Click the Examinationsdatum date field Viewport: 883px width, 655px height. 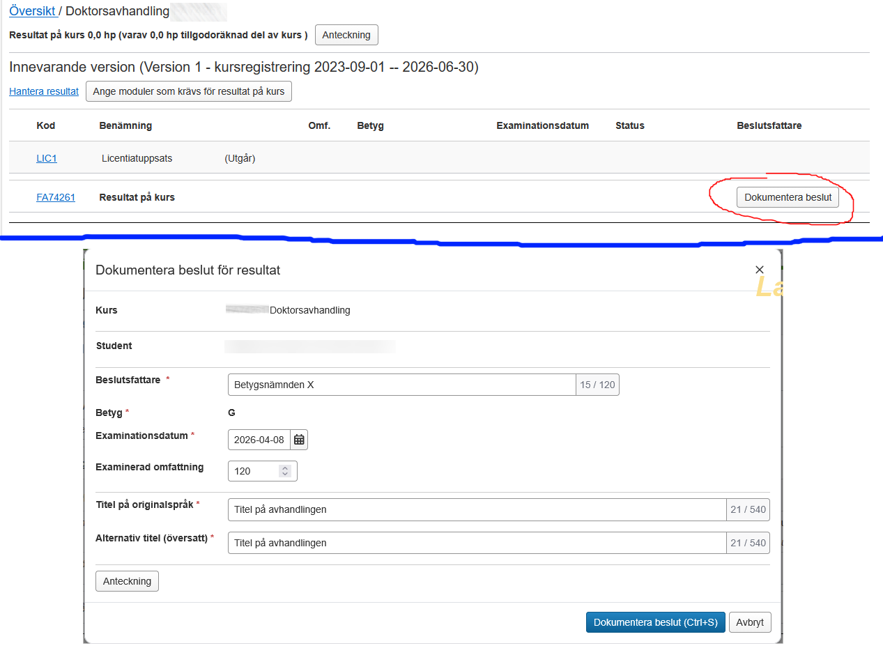click(x=259, y=440)
